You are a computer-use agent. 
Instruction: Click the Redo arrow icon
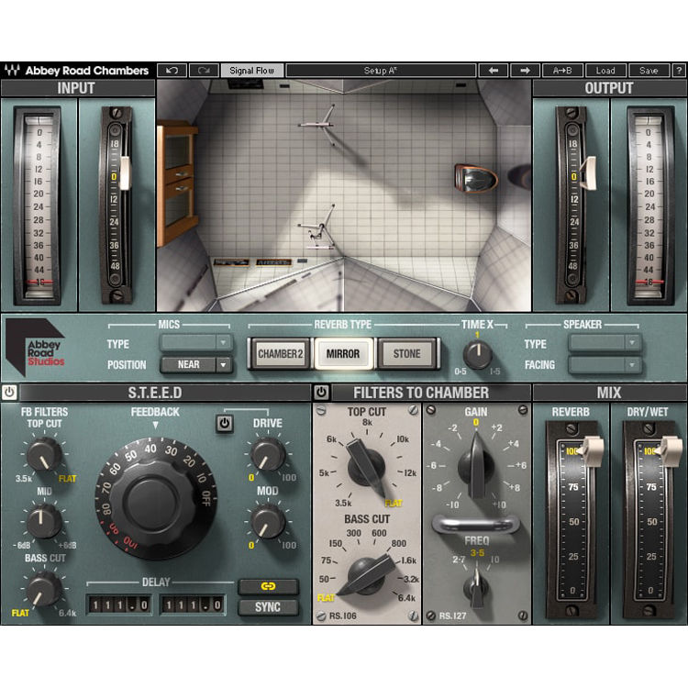pyautogui.click(x=203, y=70)
